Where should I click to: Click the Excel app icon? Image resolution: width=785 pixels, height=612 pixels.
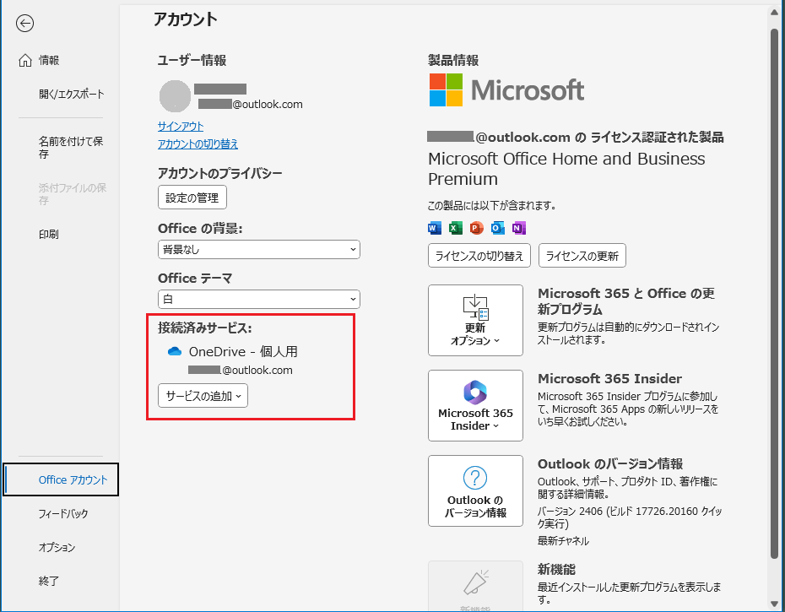click(x=456, y=229)
